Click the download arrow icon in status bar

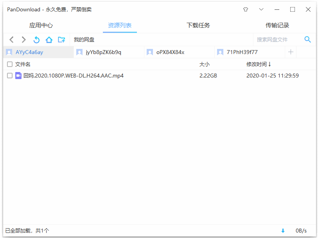pyautogui.click(x=283, y=231)
